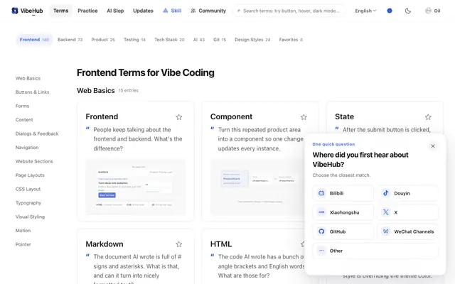Open the Terms nav tab

(60, 11)
